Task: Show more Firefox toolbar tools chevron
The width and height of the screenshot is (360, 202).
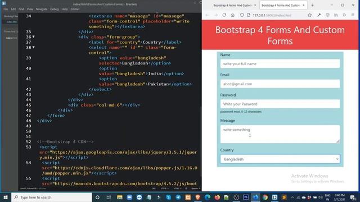Action: pyautogui.click(x=344, y=15)
